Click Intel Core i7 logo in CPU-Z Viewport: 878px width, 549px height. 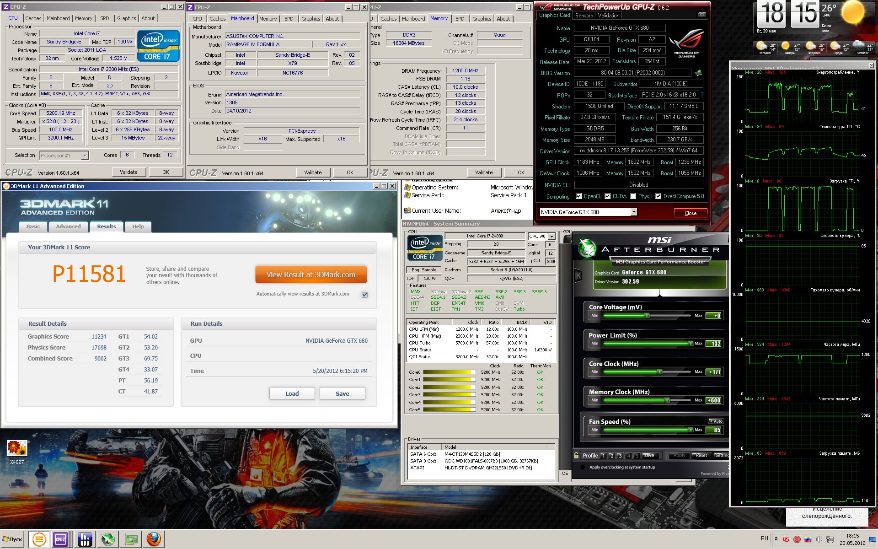point(158,46)
